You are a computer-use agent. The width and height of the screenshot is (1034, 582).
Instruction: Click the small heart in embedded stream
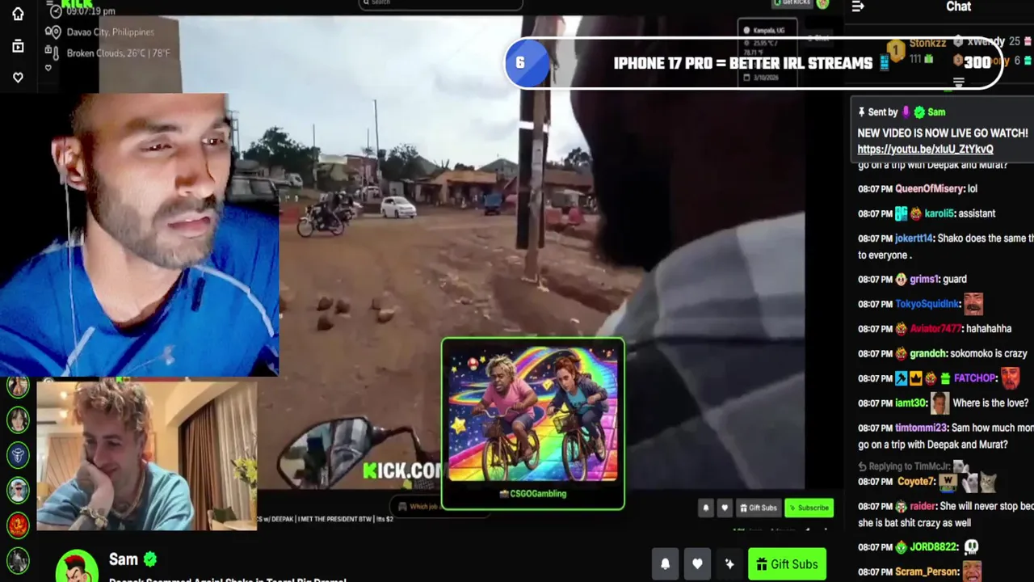point(725,508)
